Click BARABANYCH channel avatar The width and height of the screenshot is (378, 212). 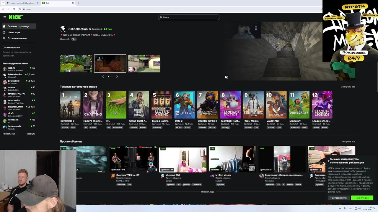113,176
